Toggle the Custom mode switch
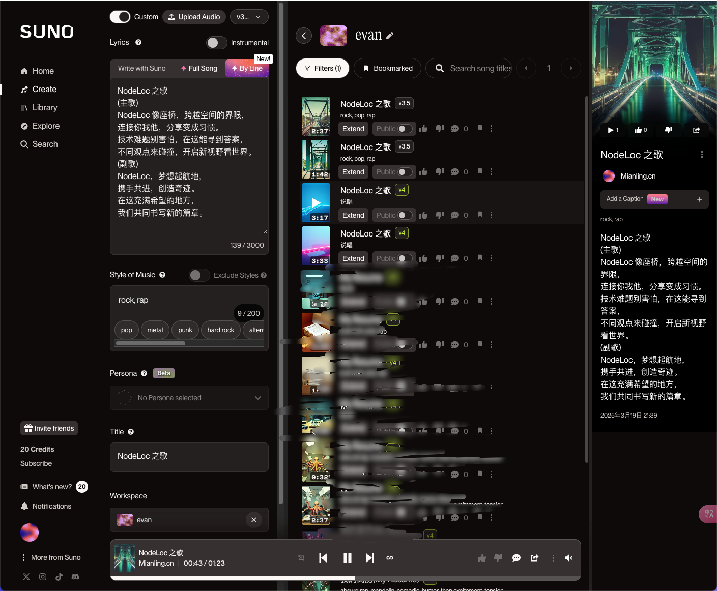 (x=120, y=17)
